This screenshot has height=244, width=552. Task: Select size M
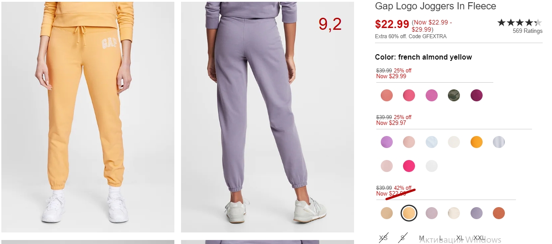click(422, 238)
